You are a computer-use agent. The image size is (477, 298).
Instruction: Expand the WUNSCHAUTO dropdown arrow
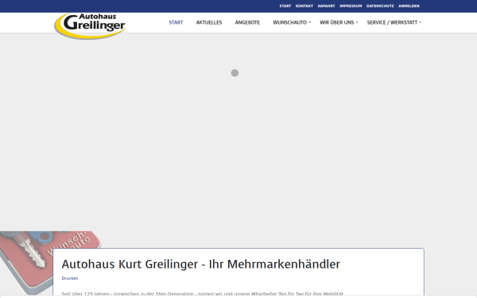tap(310, 22)
